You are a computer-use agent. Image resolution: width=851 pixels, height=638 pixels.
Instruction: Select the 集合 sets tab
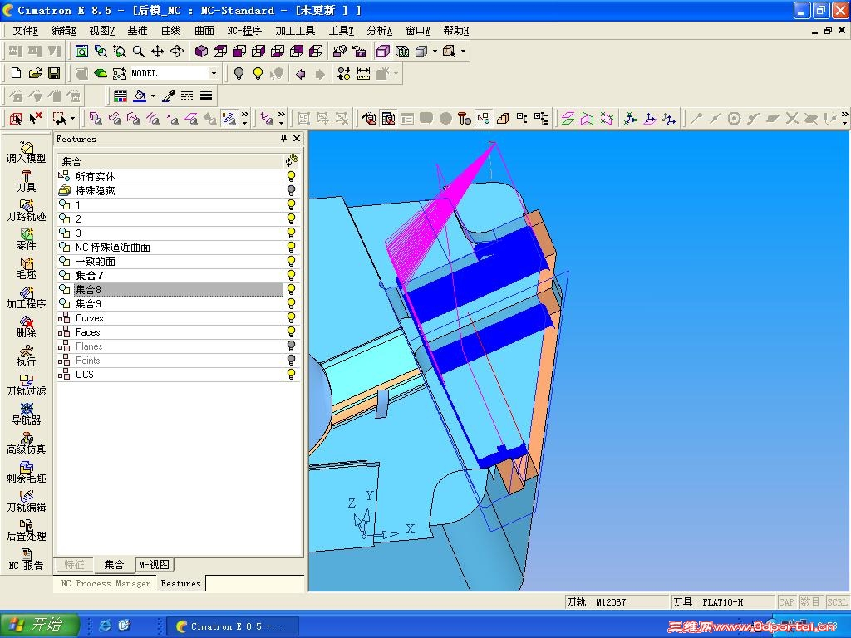tap(114, 565)
